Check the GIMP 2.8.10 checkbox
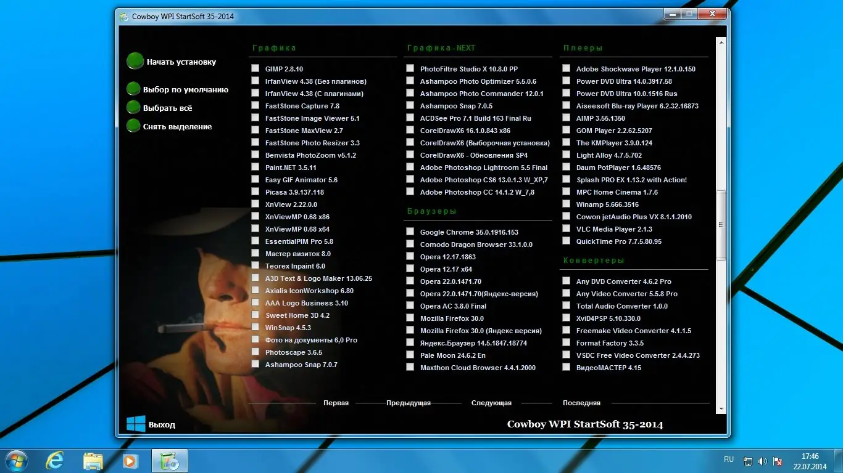Image resolution: width=843 pixels, height=473 pixels. [255, 68]
